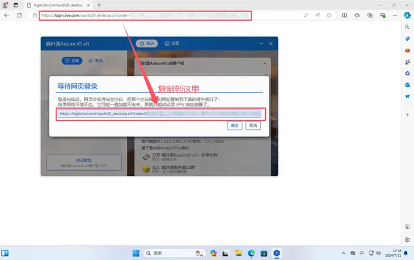Click the URL input box in dialog
414x260 pixels.
tap(159, 113)
